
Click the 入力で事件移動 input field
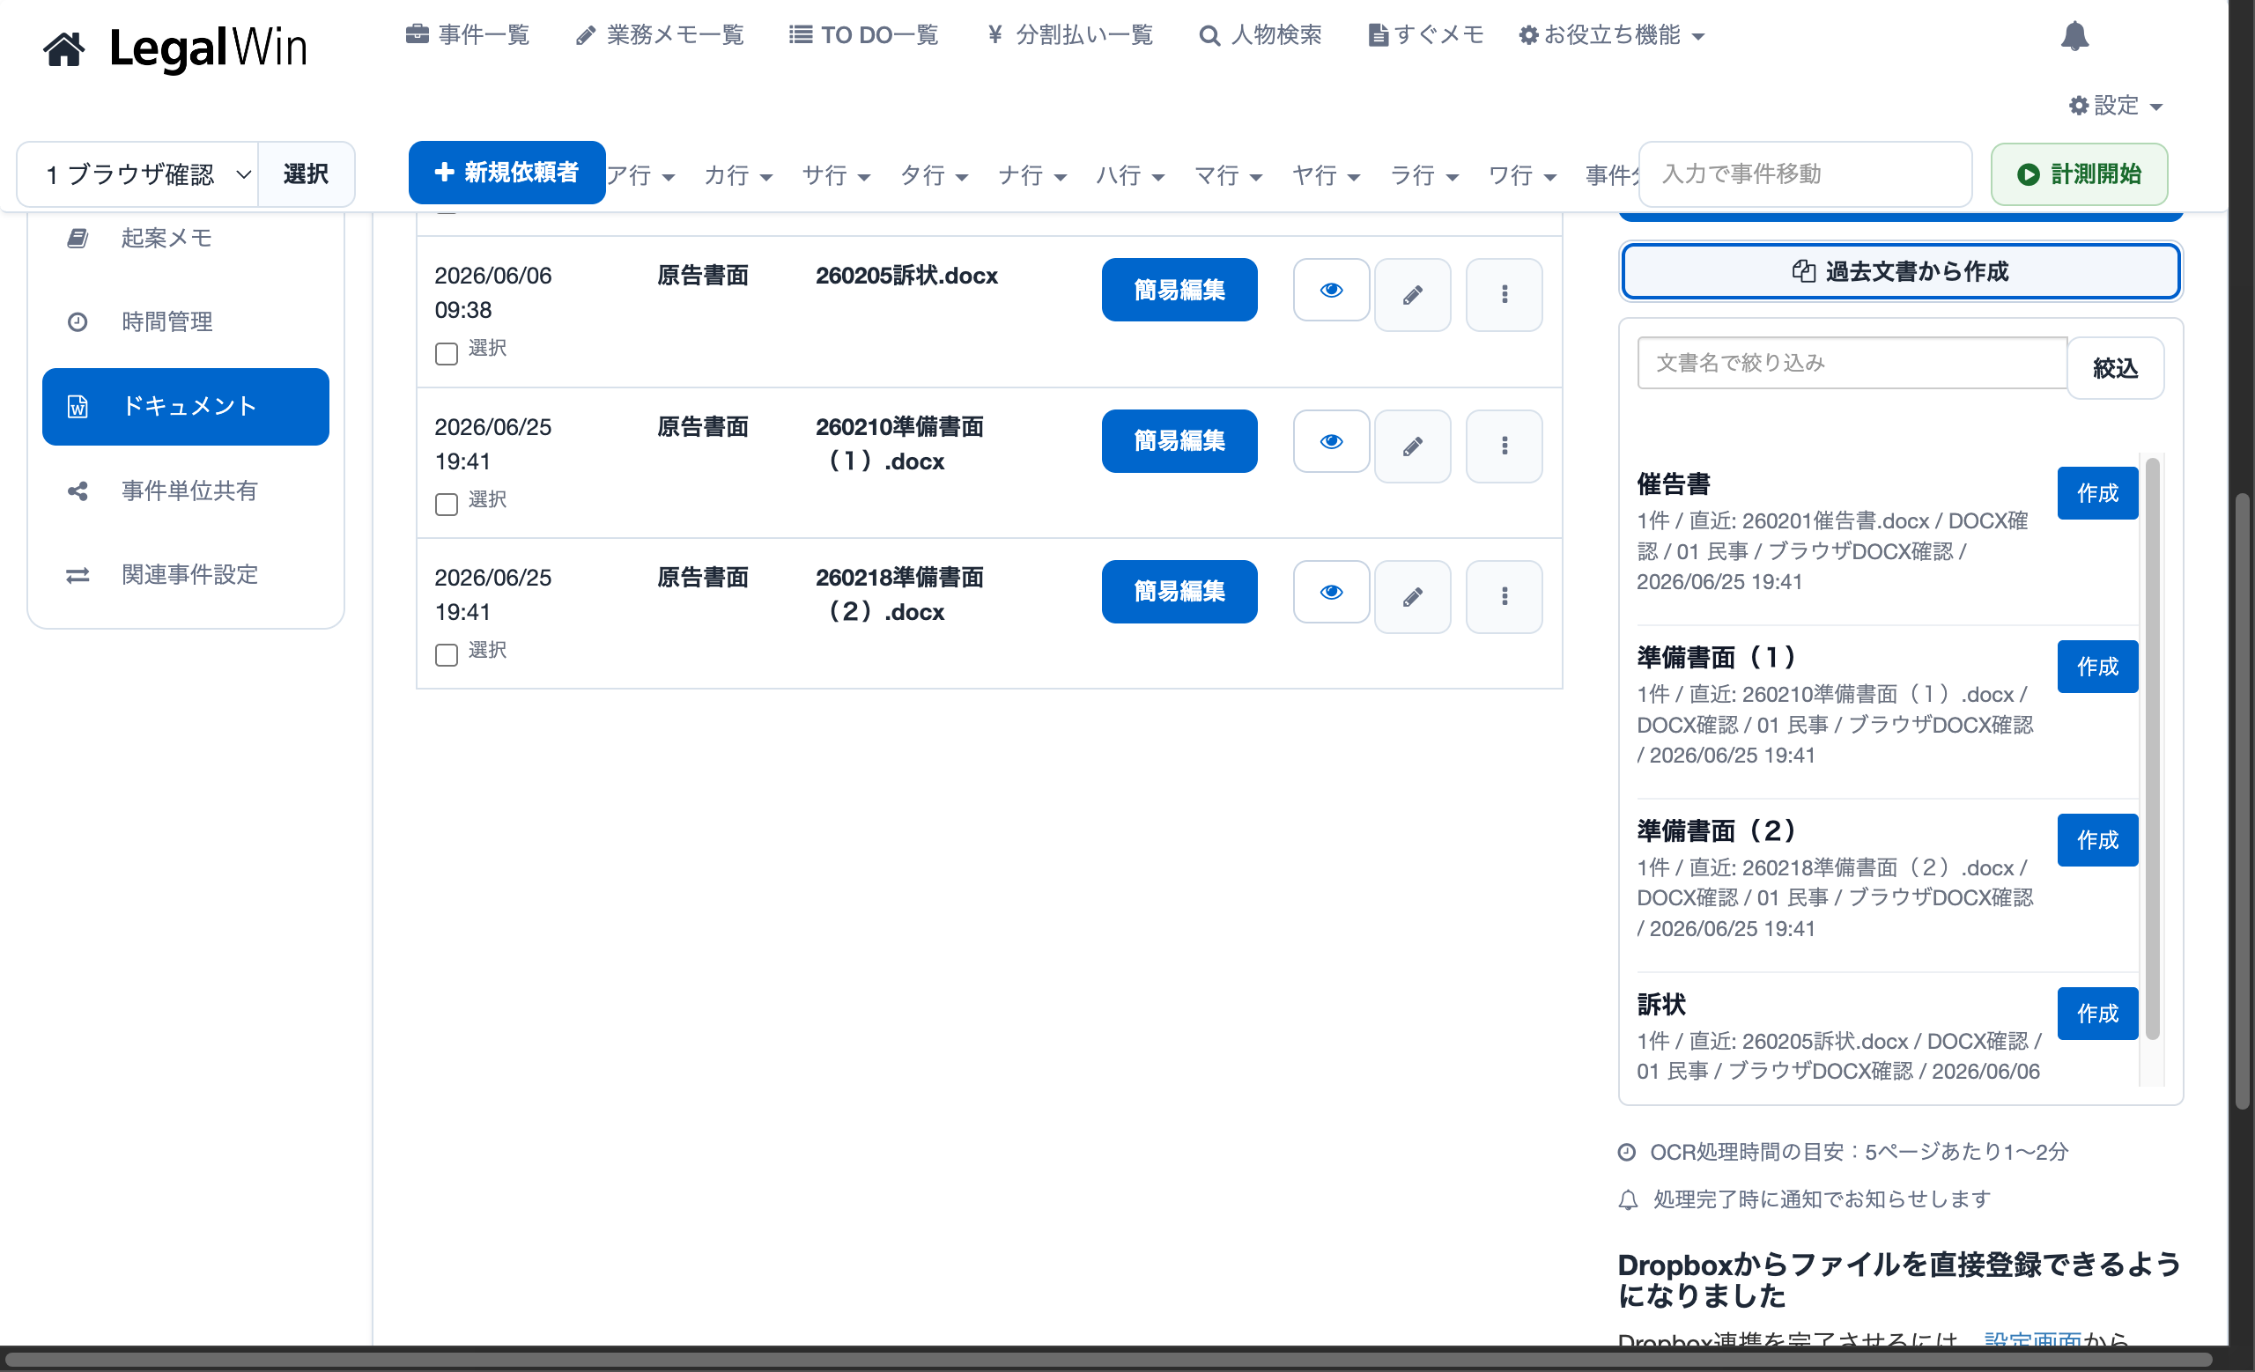click(1805, 173)
